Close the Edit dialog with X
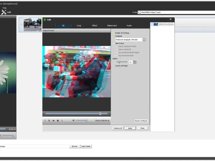 [x=171, y=19]
